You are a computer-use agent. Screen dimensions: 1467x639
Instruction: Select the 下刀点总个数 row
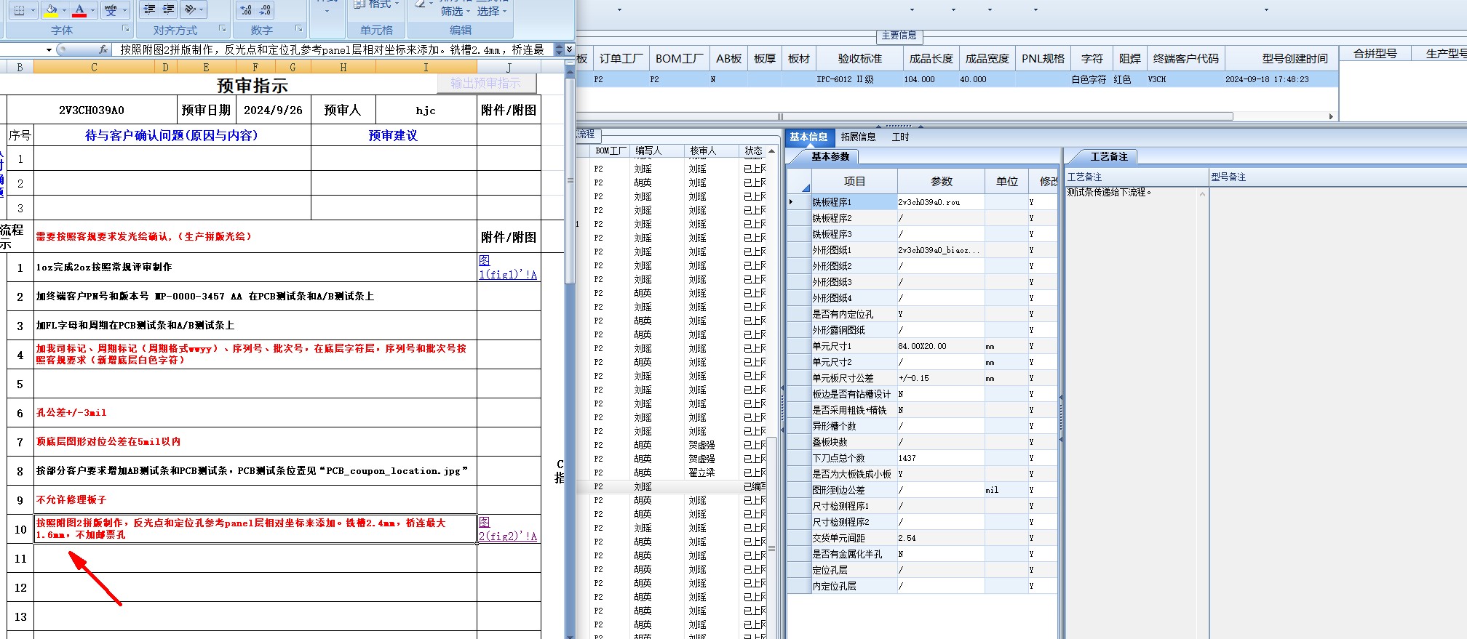click(x=922, y=458)
